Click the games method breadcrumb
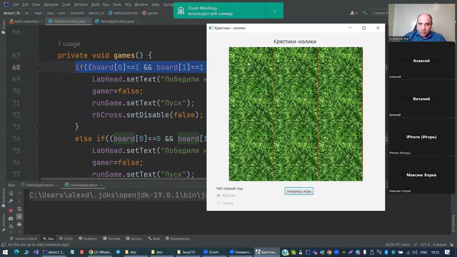The height and width of the screenshot is (257, 457). (x=150, y=13)
